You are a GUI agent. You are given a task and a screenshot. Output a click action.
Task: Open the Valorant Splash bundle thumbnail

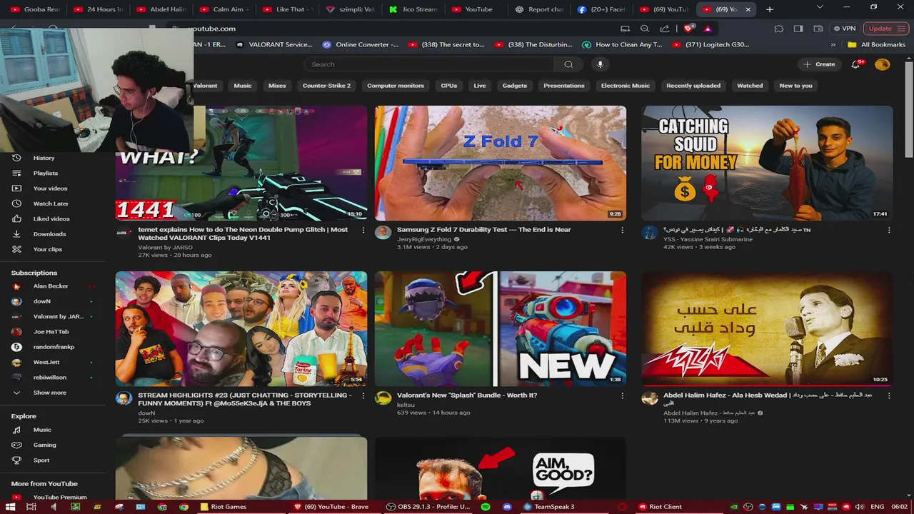click(x=501, y=328)
